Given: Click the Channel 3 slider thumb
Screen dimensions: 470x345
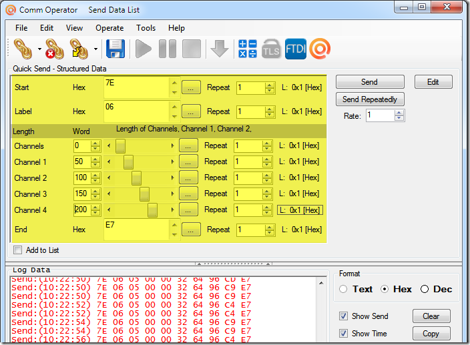Looking at the screenshot, I should 144,194.
